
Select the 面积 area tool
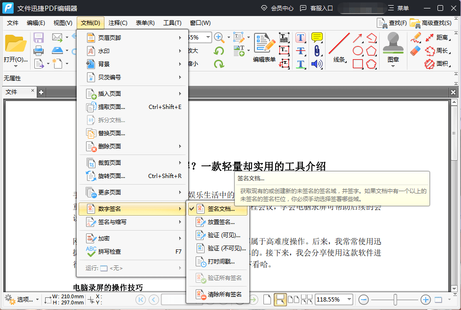(438, 64)
